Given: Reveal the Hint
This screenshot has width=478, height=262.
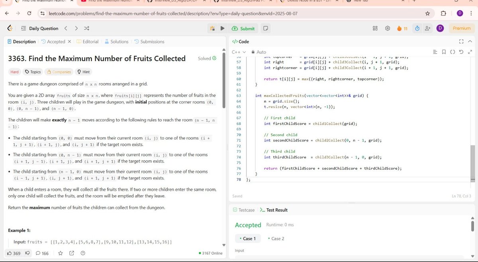Looking at the screenshot, I should click(83, 72).
